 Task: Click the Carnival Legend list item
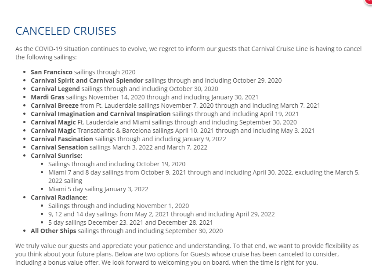click(124, 89)
